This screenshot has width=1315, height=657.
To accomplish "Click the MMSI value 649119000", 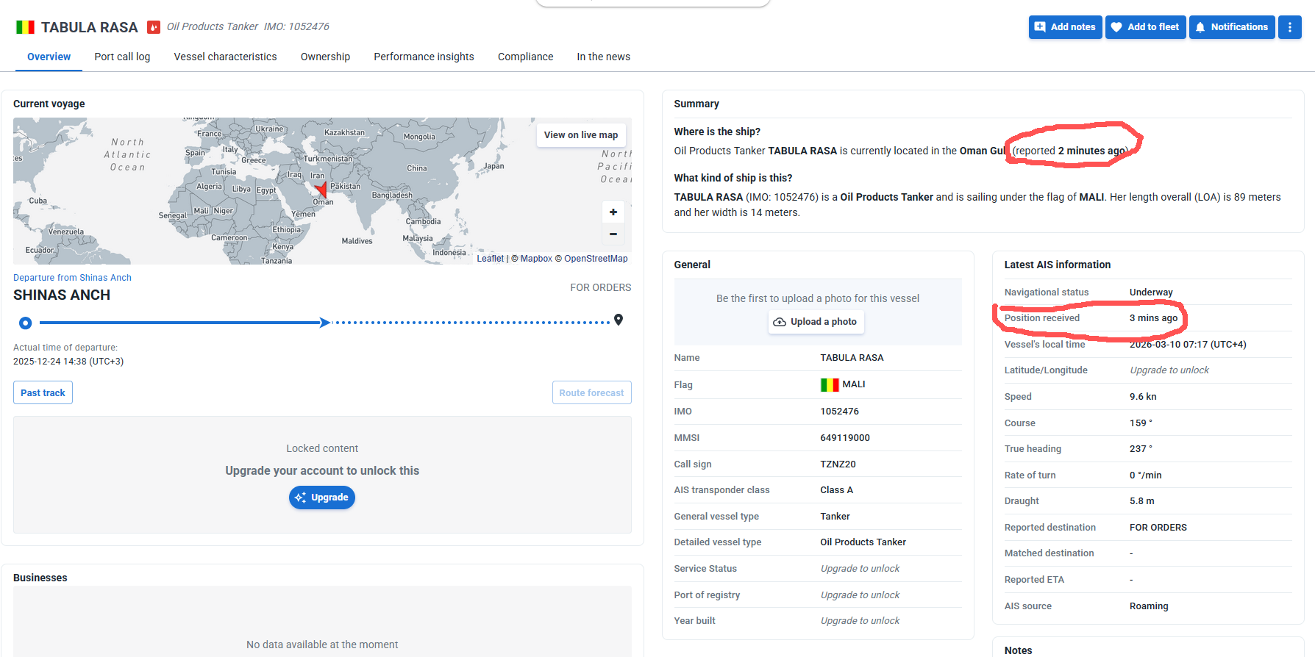I will [x=845, y=438].
